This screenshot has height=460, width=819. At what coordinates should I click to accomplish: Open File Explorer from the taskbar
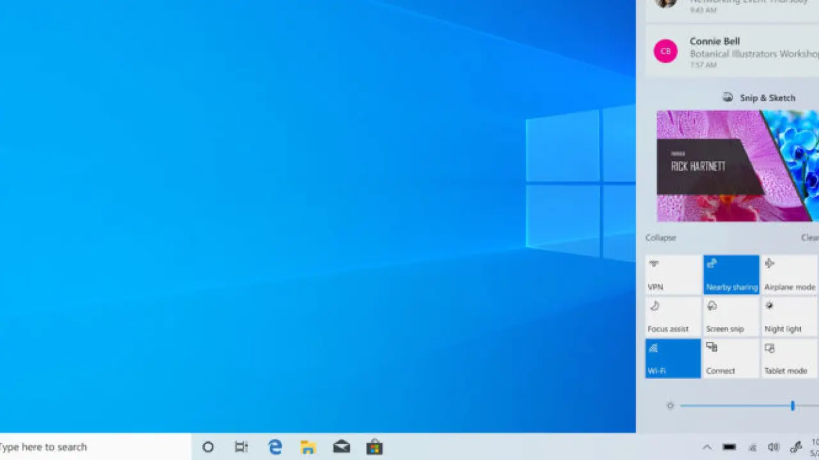coord(308,447)
